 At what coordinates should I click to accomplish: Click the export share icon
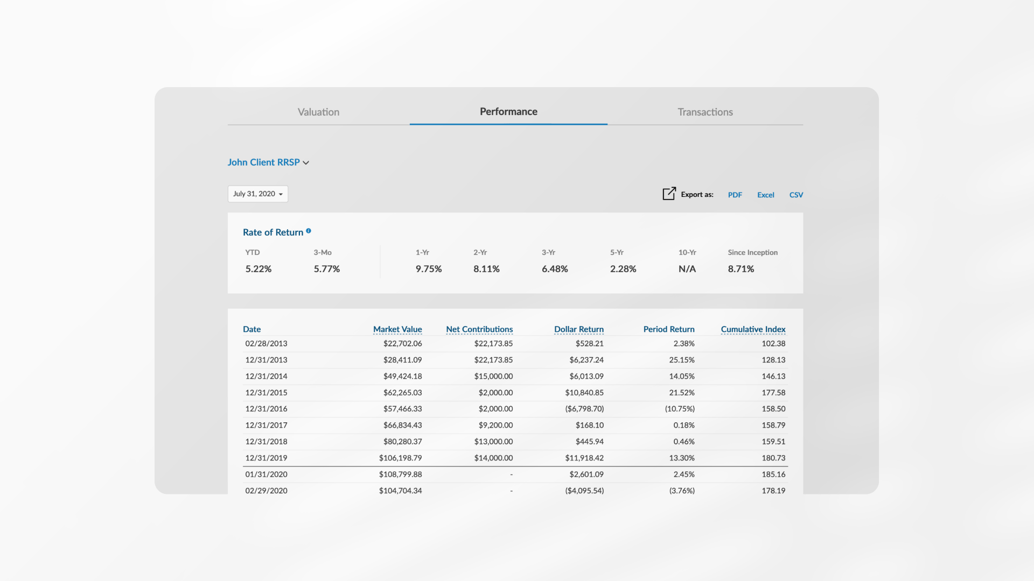click(x=669, y=194)
